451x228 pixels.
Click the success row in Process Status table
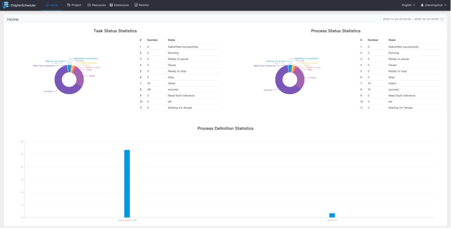click(x=400, y=89)
